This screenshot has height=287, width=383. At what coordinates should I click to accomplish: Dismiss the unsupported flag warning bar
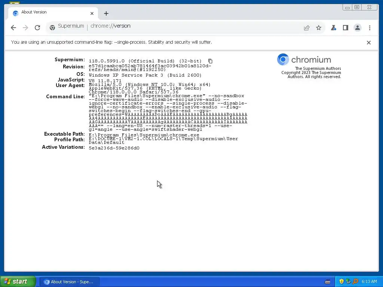point(368,43)
